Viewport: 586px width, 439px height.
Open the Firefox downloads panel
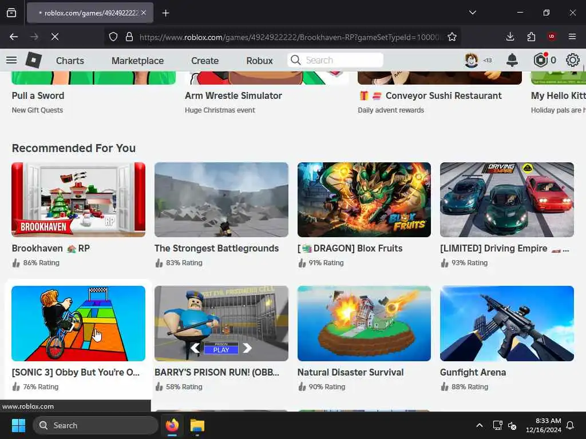(x=510, y=37)
